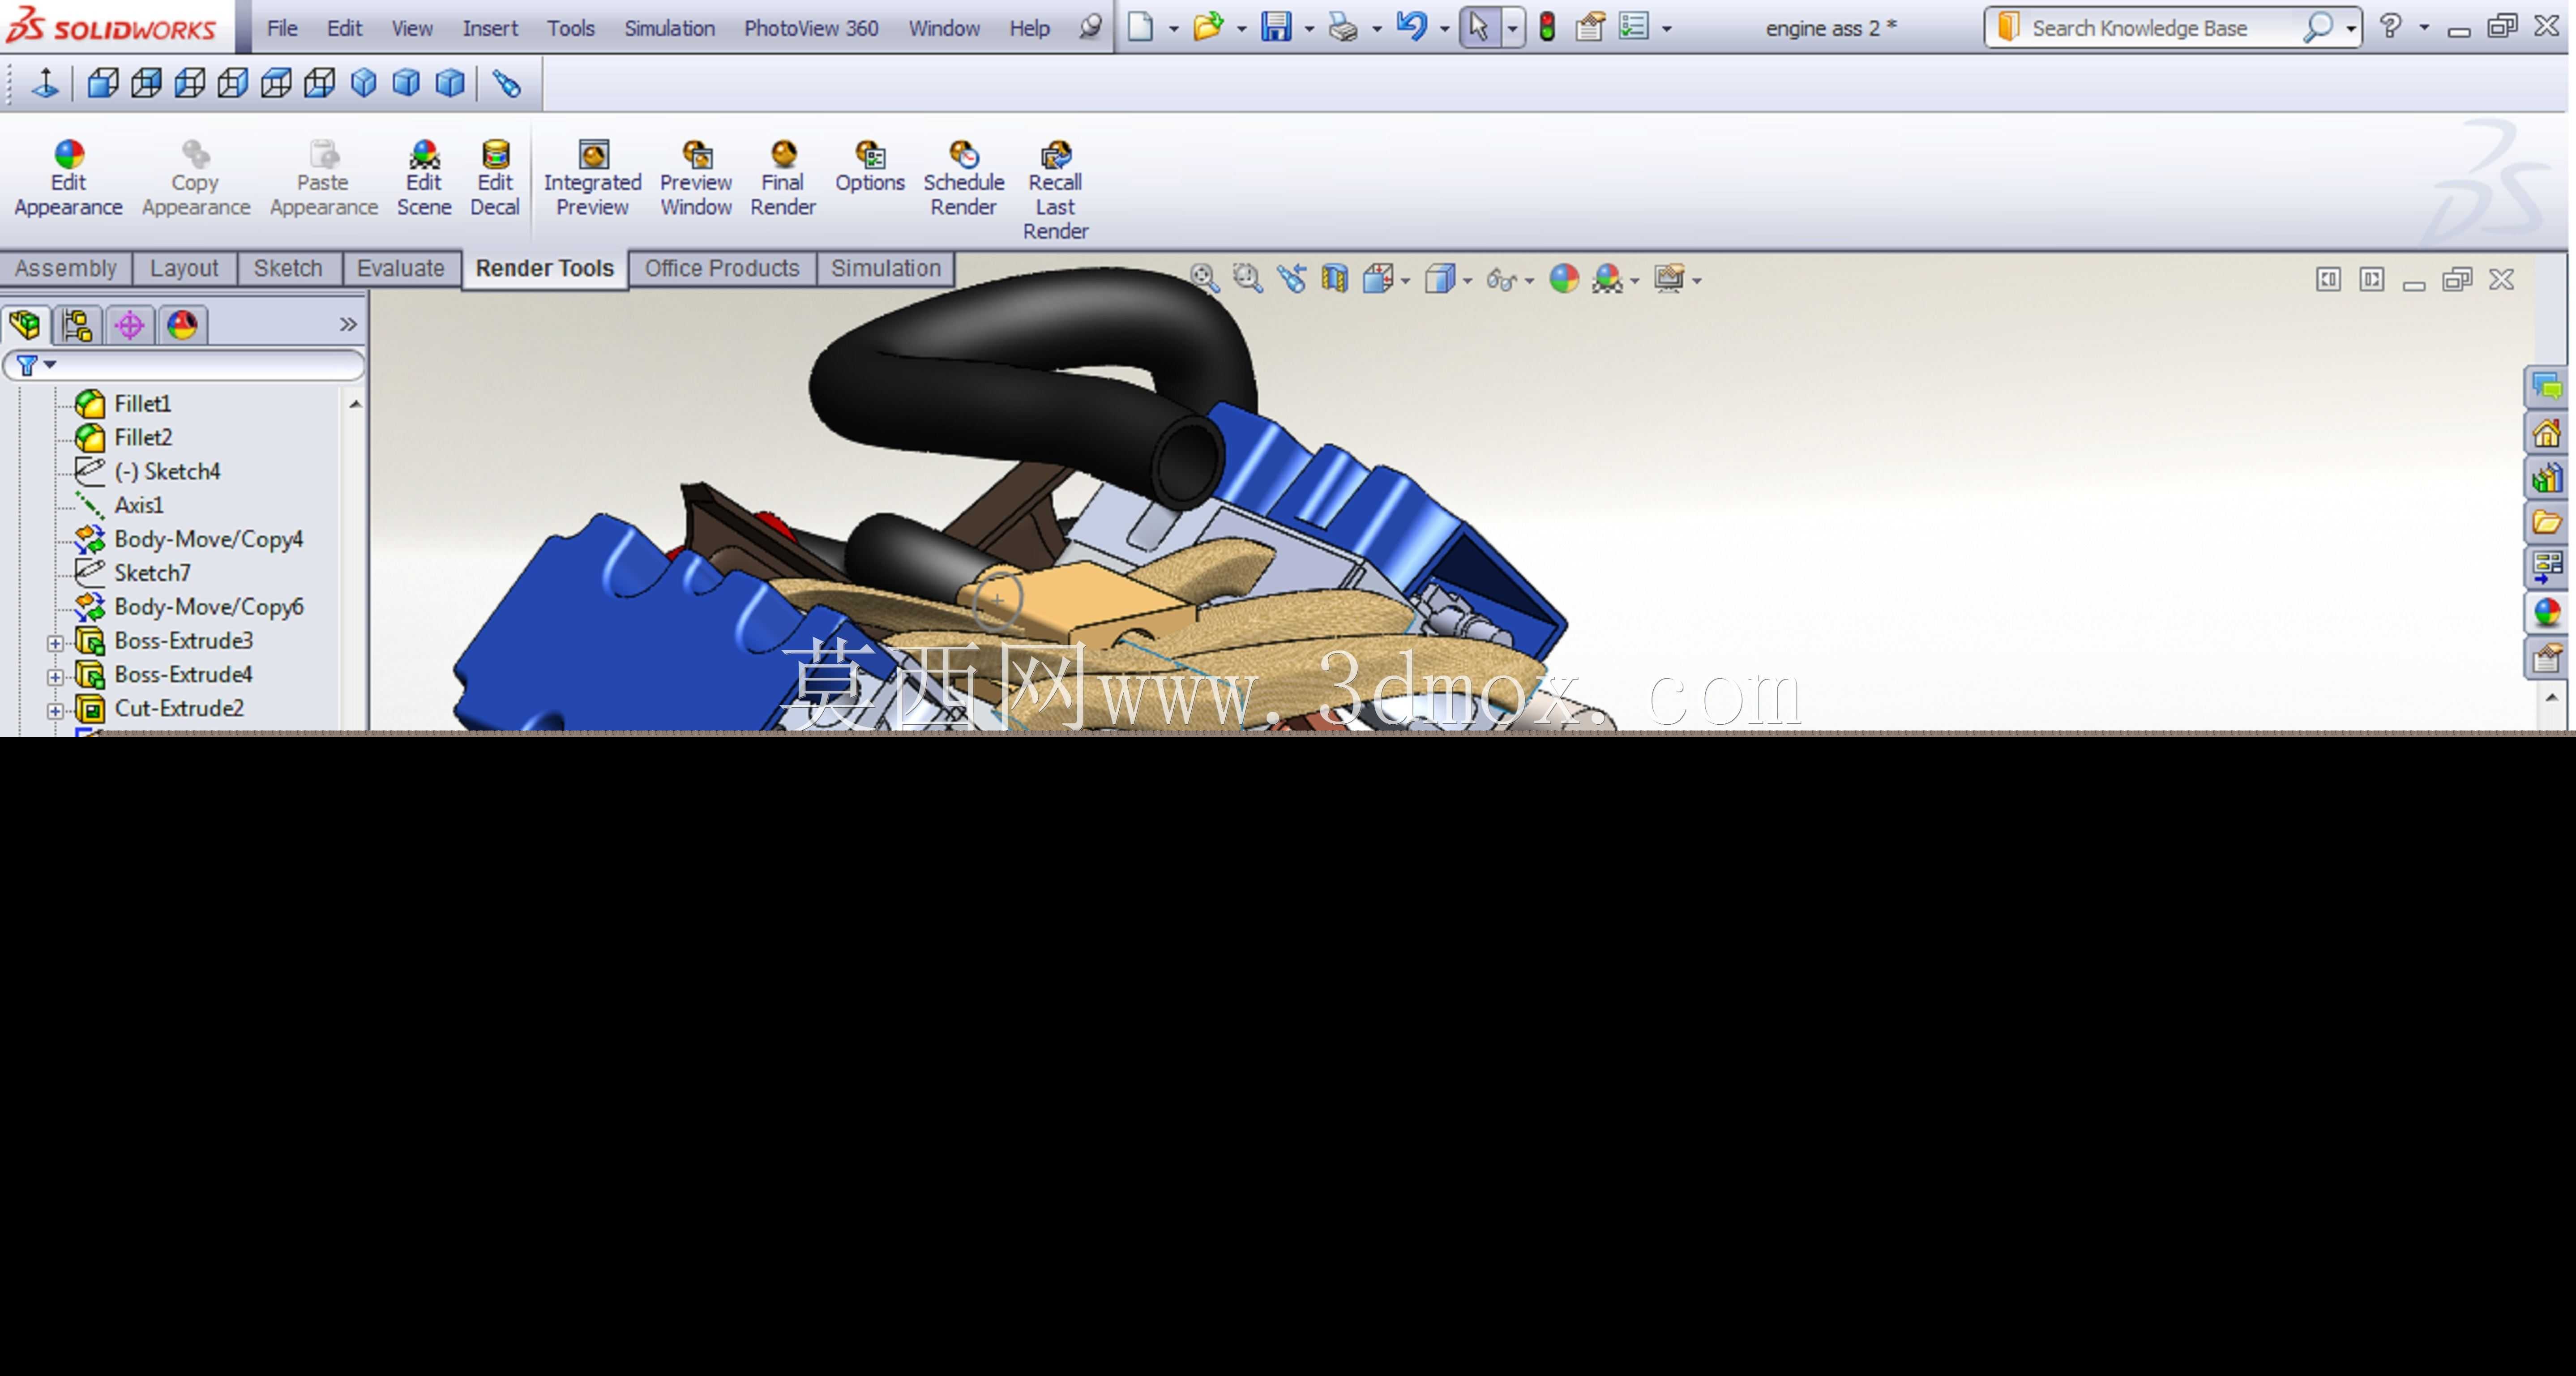
Task: Click the Rebuild traffic light icon
Action: tap(1547, 27)
